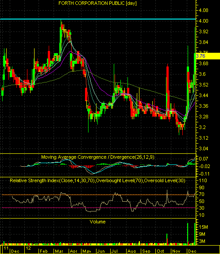Click the 50 RSI scale value
The height and width of the screenshot is (254, 220).
pyautogui.click(x=201, y=201)
